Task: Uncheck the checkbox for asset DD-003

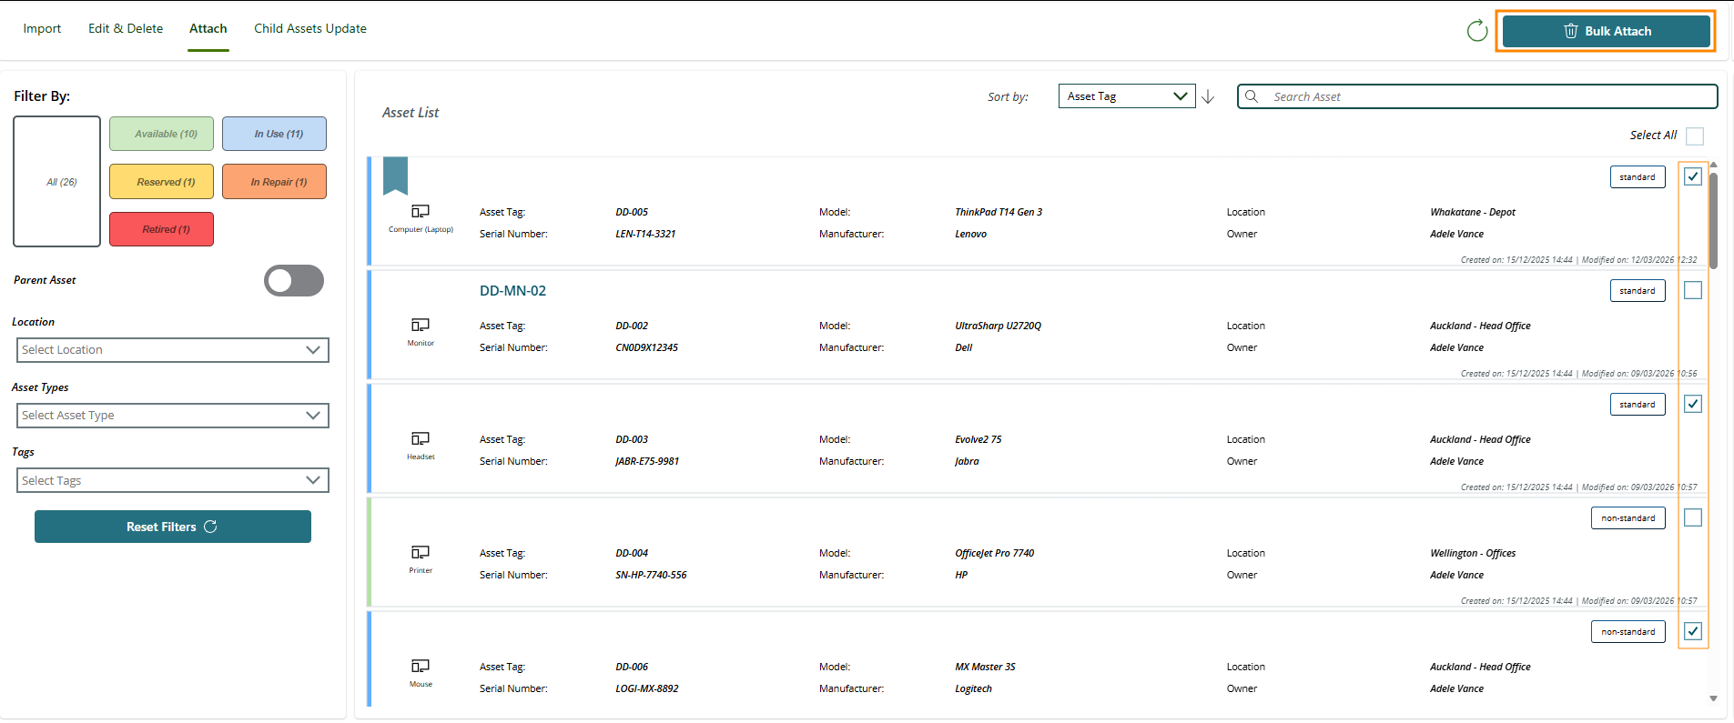Action: [1692, 404]
